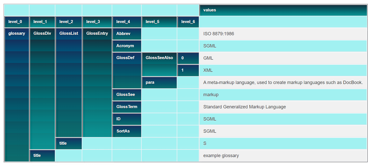Click the GlossDef index cell
This screenshot has width=372, height=166.
pyautogui.click(x=127, y=58)
